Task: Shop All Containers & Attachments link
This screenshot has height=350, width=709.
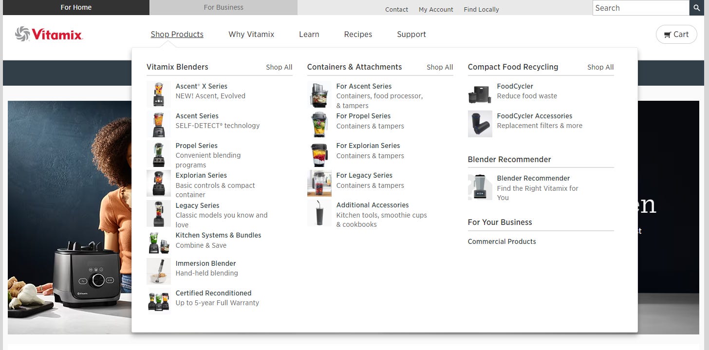Action: [440, 67]
